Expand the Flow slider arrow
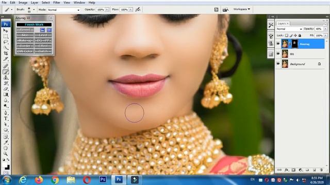This screenshot has height=185, width=330. coord(130,10)
